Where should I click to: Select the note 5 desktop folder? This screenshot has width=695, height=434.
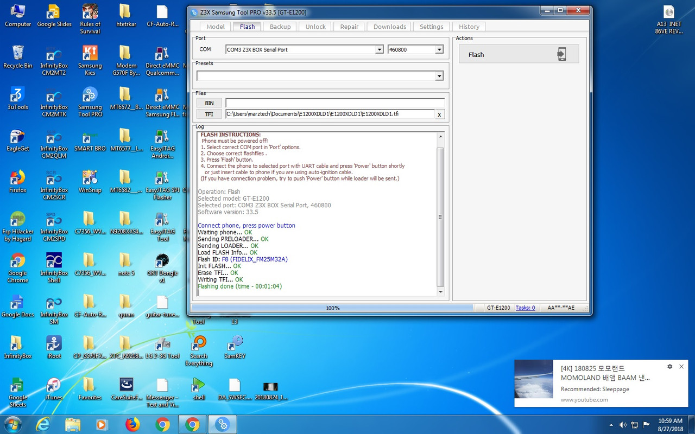point(126,265)
